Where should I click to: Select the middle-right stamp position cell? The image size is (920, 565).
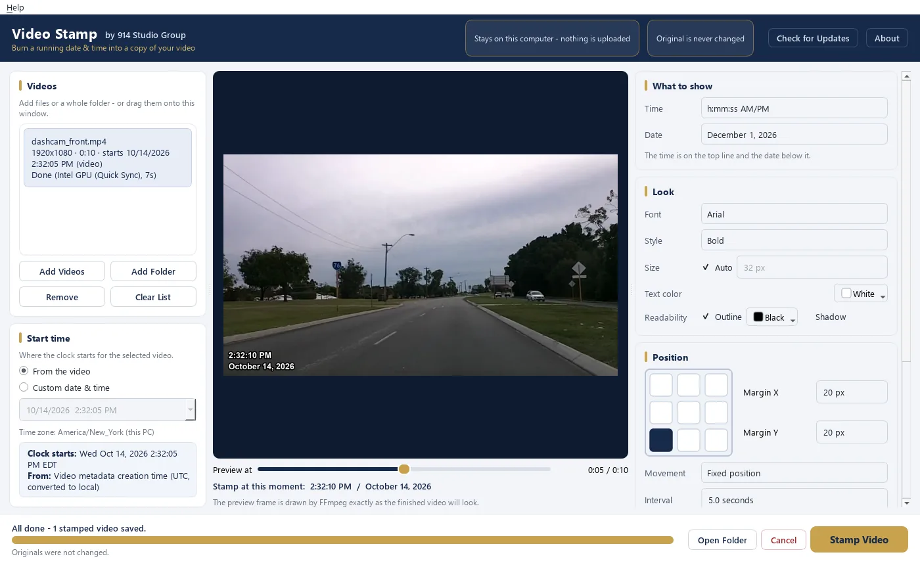[x=716, y=413]
